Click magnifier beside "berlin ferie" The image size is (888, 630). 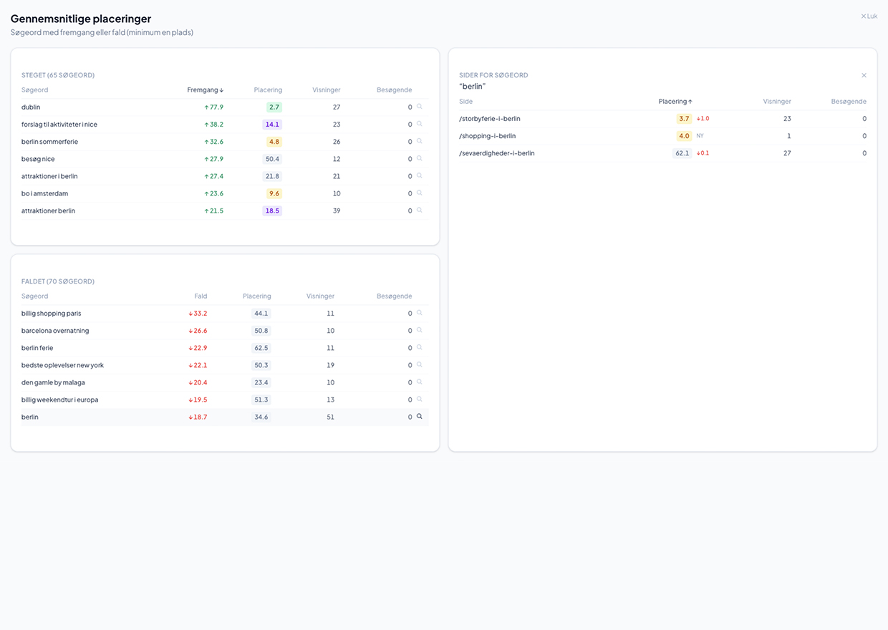tap(419, 347)
